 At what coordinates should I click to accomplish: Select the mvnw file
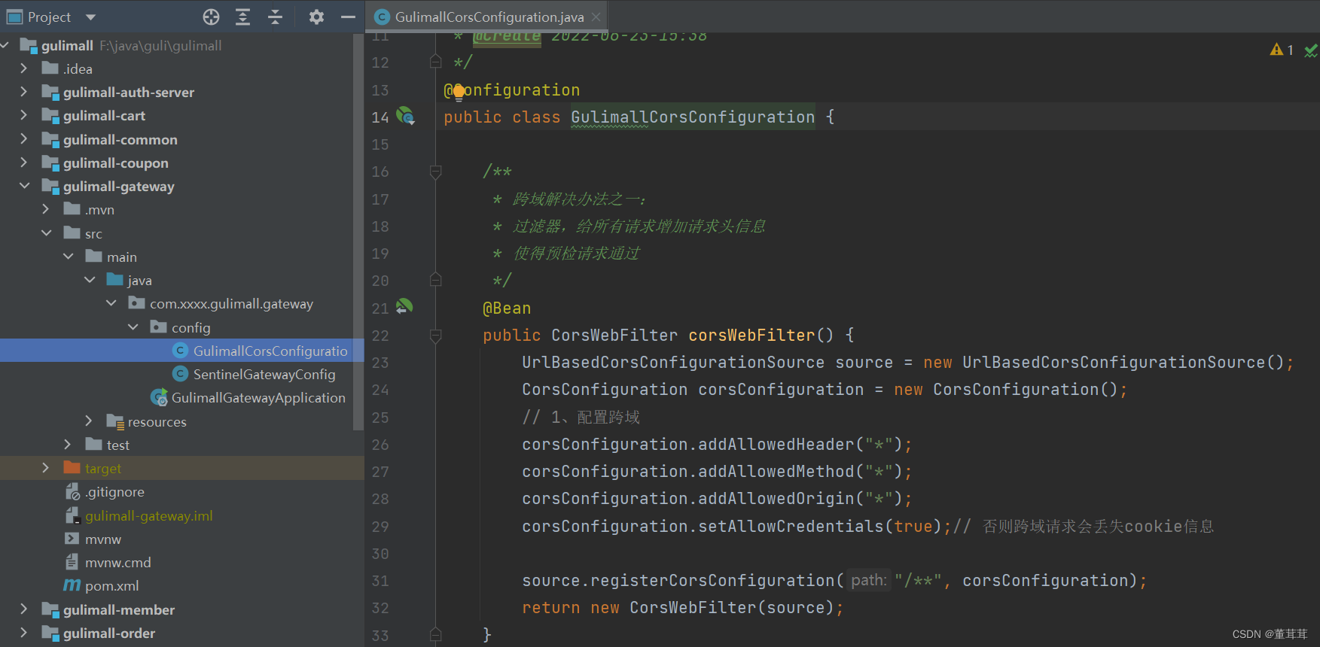tap(103, 539)
